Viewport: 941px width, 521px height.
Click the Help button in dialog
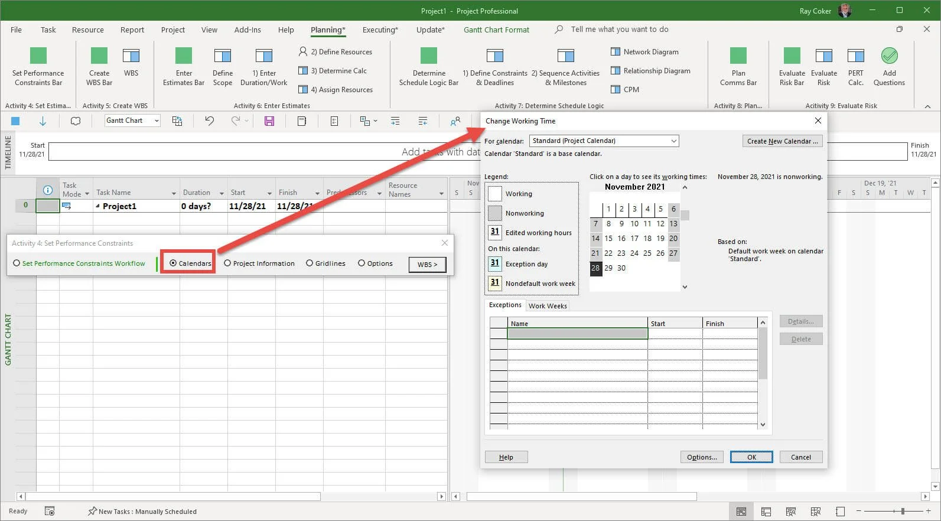click(x=506, y=457)
